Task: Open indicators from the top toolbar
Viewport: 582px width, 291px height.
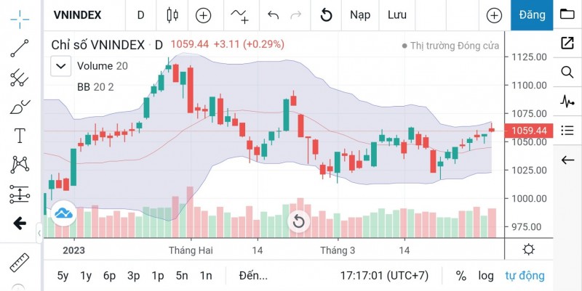Action: (x=239, y=15)
